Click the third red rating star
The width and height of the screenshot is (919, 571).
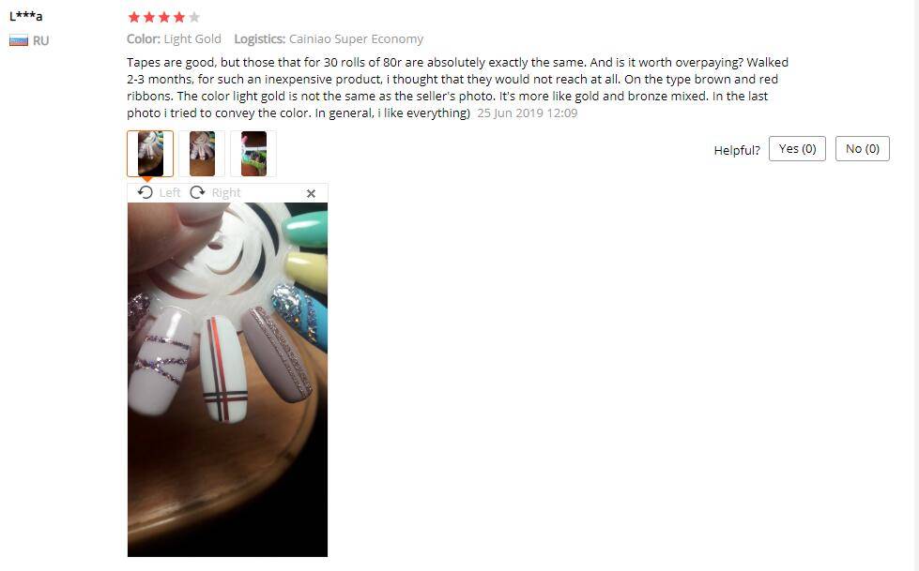[164, 17]
